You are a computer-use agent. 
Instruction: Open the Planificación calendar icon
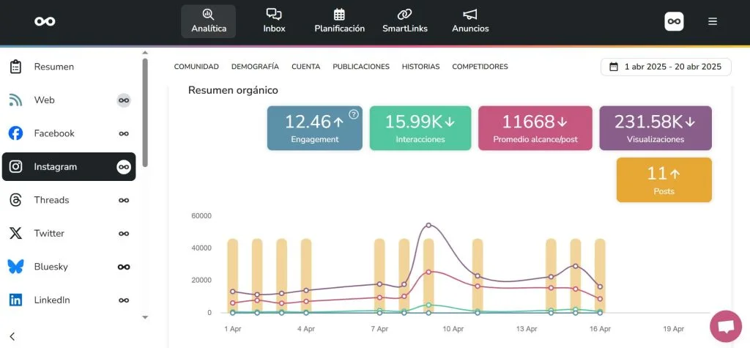(339, 15)
